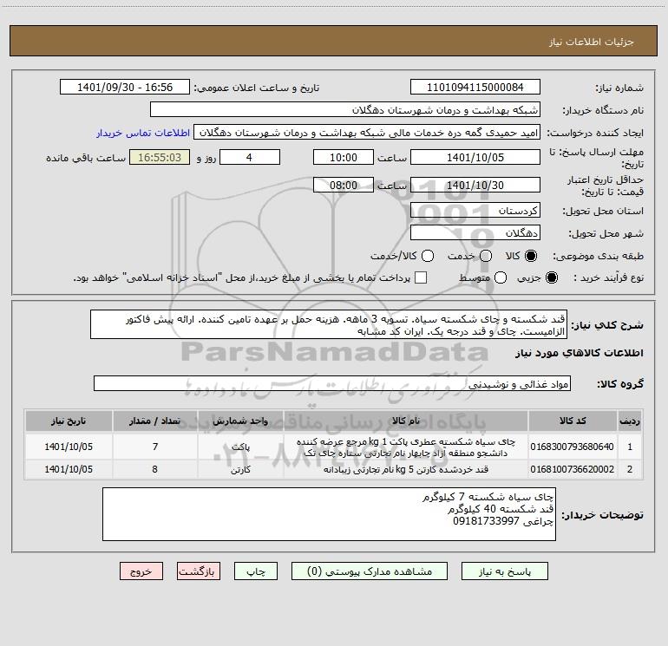
Task: Click the اطلاعات کالاهای مورد نیاز heading
Action: coord(580,353)
